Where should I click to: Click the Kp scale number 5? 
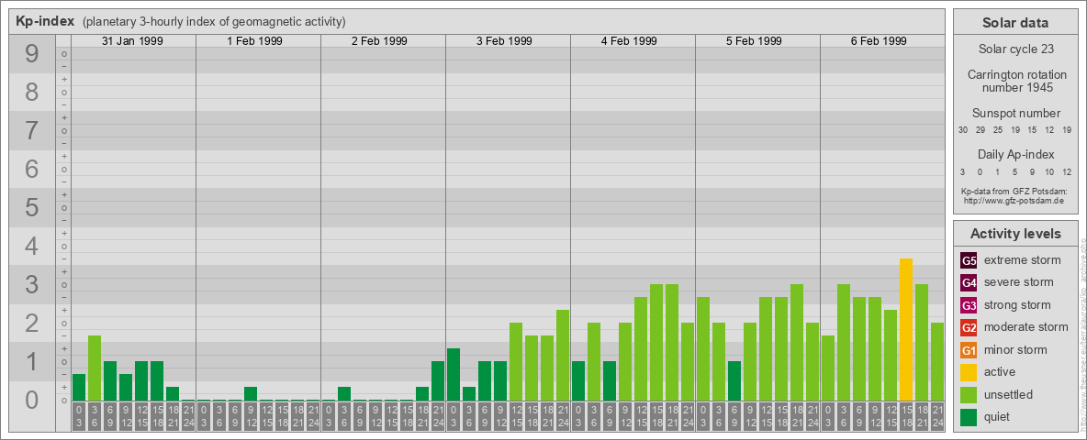click(x=32, y=207)
